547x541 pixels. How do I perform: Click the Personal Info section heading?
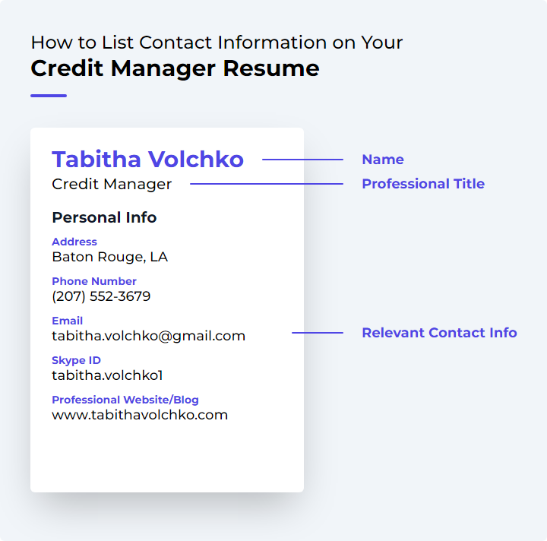(x=104, y=217)
